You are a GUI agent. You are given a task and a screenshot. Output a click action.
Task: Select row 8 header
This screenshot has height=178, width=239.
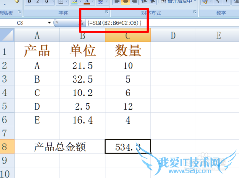[x=7, y=147]
